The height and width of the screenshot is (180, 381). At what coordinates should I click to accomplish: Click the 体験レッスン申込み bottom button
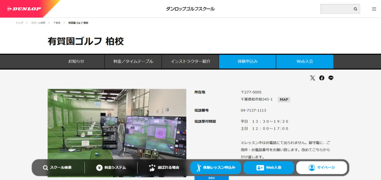click(x=216, y=167)
